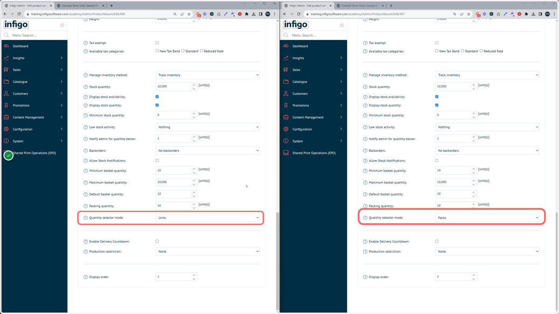559x314 pixels.
Task: Click the Customers person icon in left window sidebar
Action: pyautogui.click(x=7, y=94)
